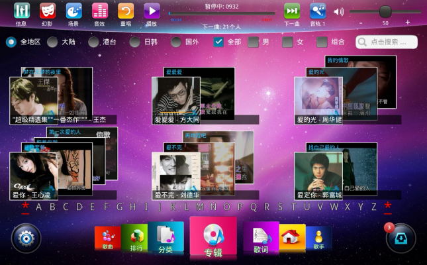Filter albums by letter H
This screenshot has height=265, width=427.
[x=132, y=207]
